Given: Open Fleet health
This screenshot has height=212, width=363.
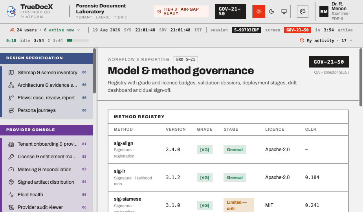Looking at the screenshot, I should coord(47,195).
